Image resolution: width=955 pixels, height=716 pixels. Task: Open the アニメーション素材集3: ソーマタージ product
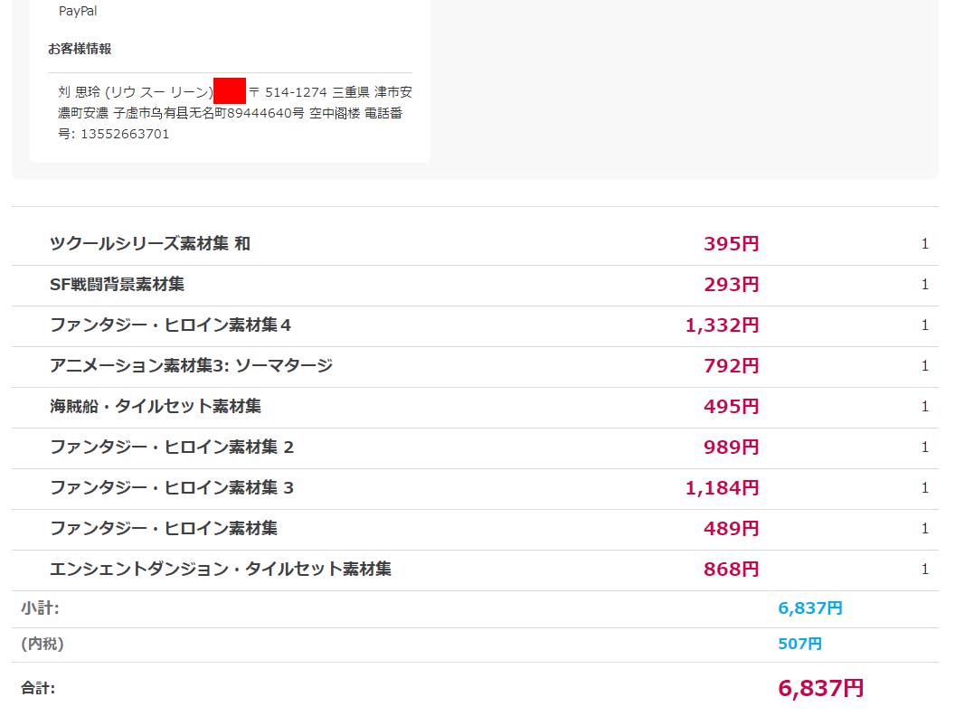click(191, 366)
